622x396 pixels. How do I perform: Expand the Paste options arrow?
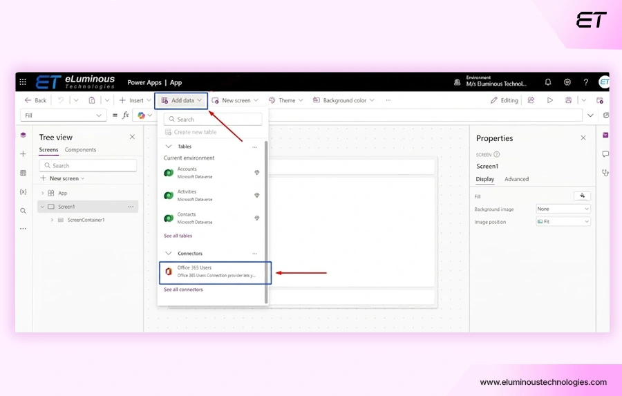tap(106, 100)
